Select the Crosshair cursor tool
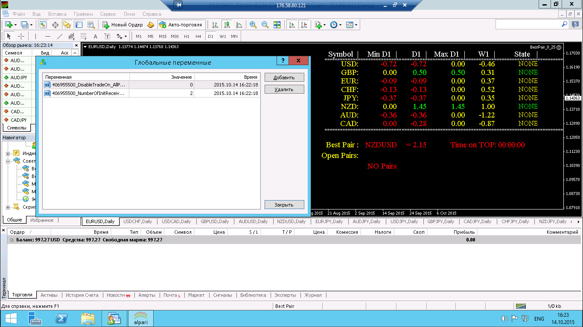Image resolution: width=583 pixels, height=327 pixels. tap(21, 36)
